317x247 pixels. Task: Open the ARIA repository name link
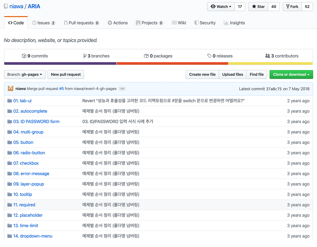[34, 6]
